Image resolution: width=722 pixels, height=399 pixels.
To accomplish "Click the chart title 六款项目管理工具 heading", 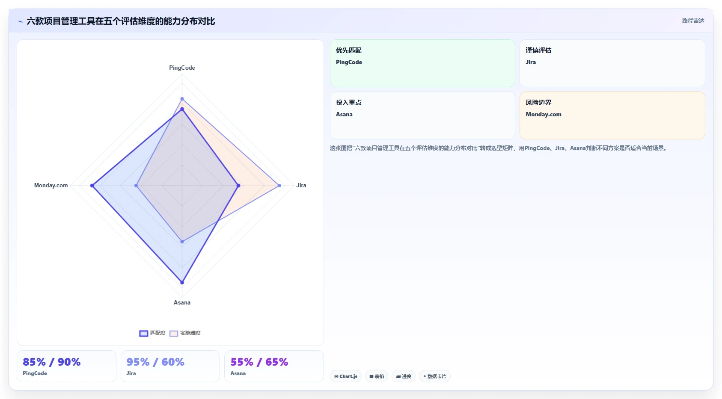I will pyautogui.click(x=121, y=21).
